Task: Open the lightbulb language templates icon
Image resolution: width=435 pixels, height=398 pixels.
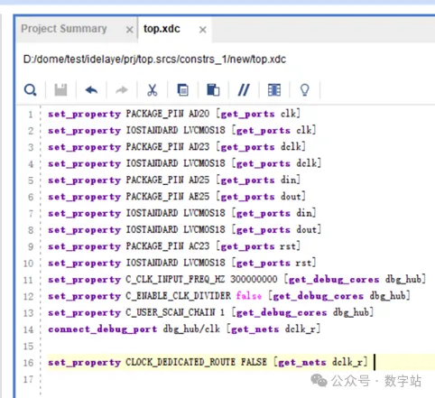Action: click(305, 90)
